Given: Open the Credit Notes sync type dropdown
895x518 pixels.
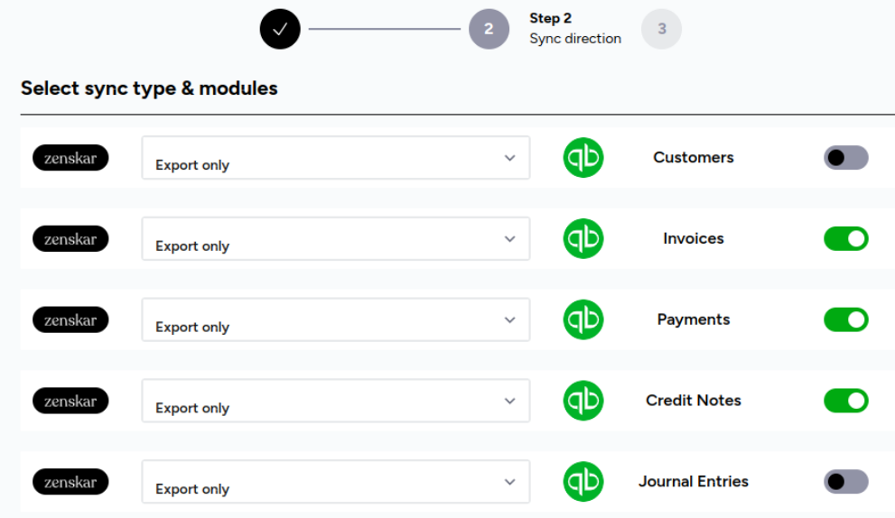Looking at the screenshot, I should [x=336, y=401].
